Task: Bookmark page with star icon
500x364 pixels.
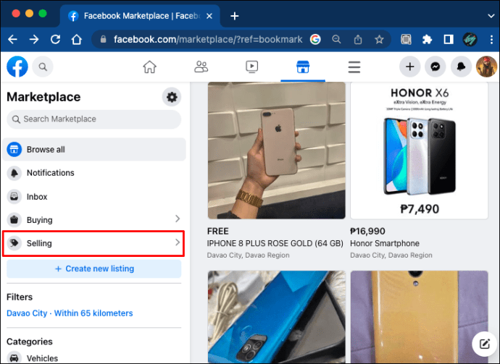Action: tap(379, 40)
